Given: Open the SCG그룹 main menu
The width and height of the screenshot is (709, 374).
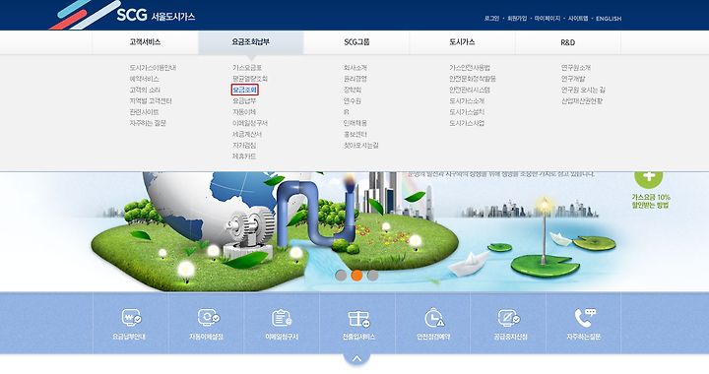Looking at the screenshot, I should pos(356,42).
